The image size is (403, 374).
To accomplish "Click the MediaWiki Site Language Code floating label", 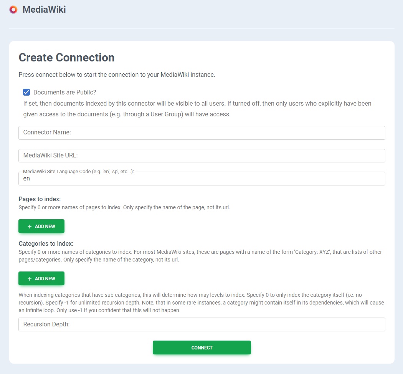I will [78, 172].
